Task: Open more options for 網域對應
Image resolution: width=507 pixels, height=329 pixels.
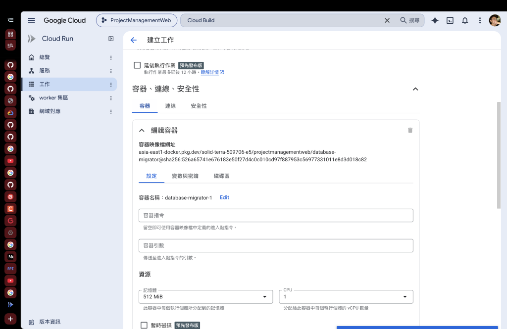Action: (111, 111)
